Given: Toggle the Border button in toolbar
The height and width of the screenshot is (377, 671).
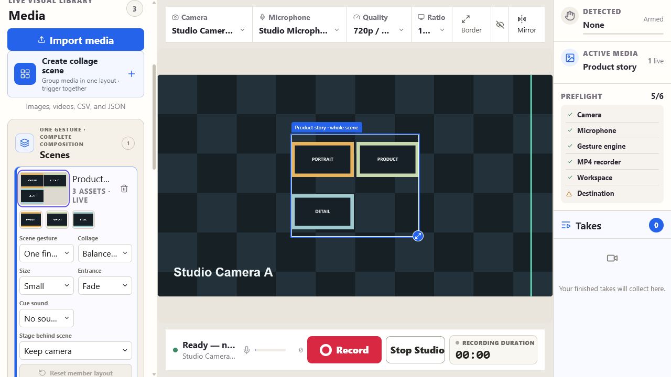Looking at the screenshot, I should [471, 24].
